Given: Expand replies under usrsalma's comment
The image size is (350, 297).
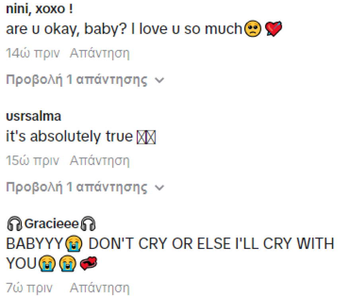Looking at the screenshot, I should click(76, 187).
